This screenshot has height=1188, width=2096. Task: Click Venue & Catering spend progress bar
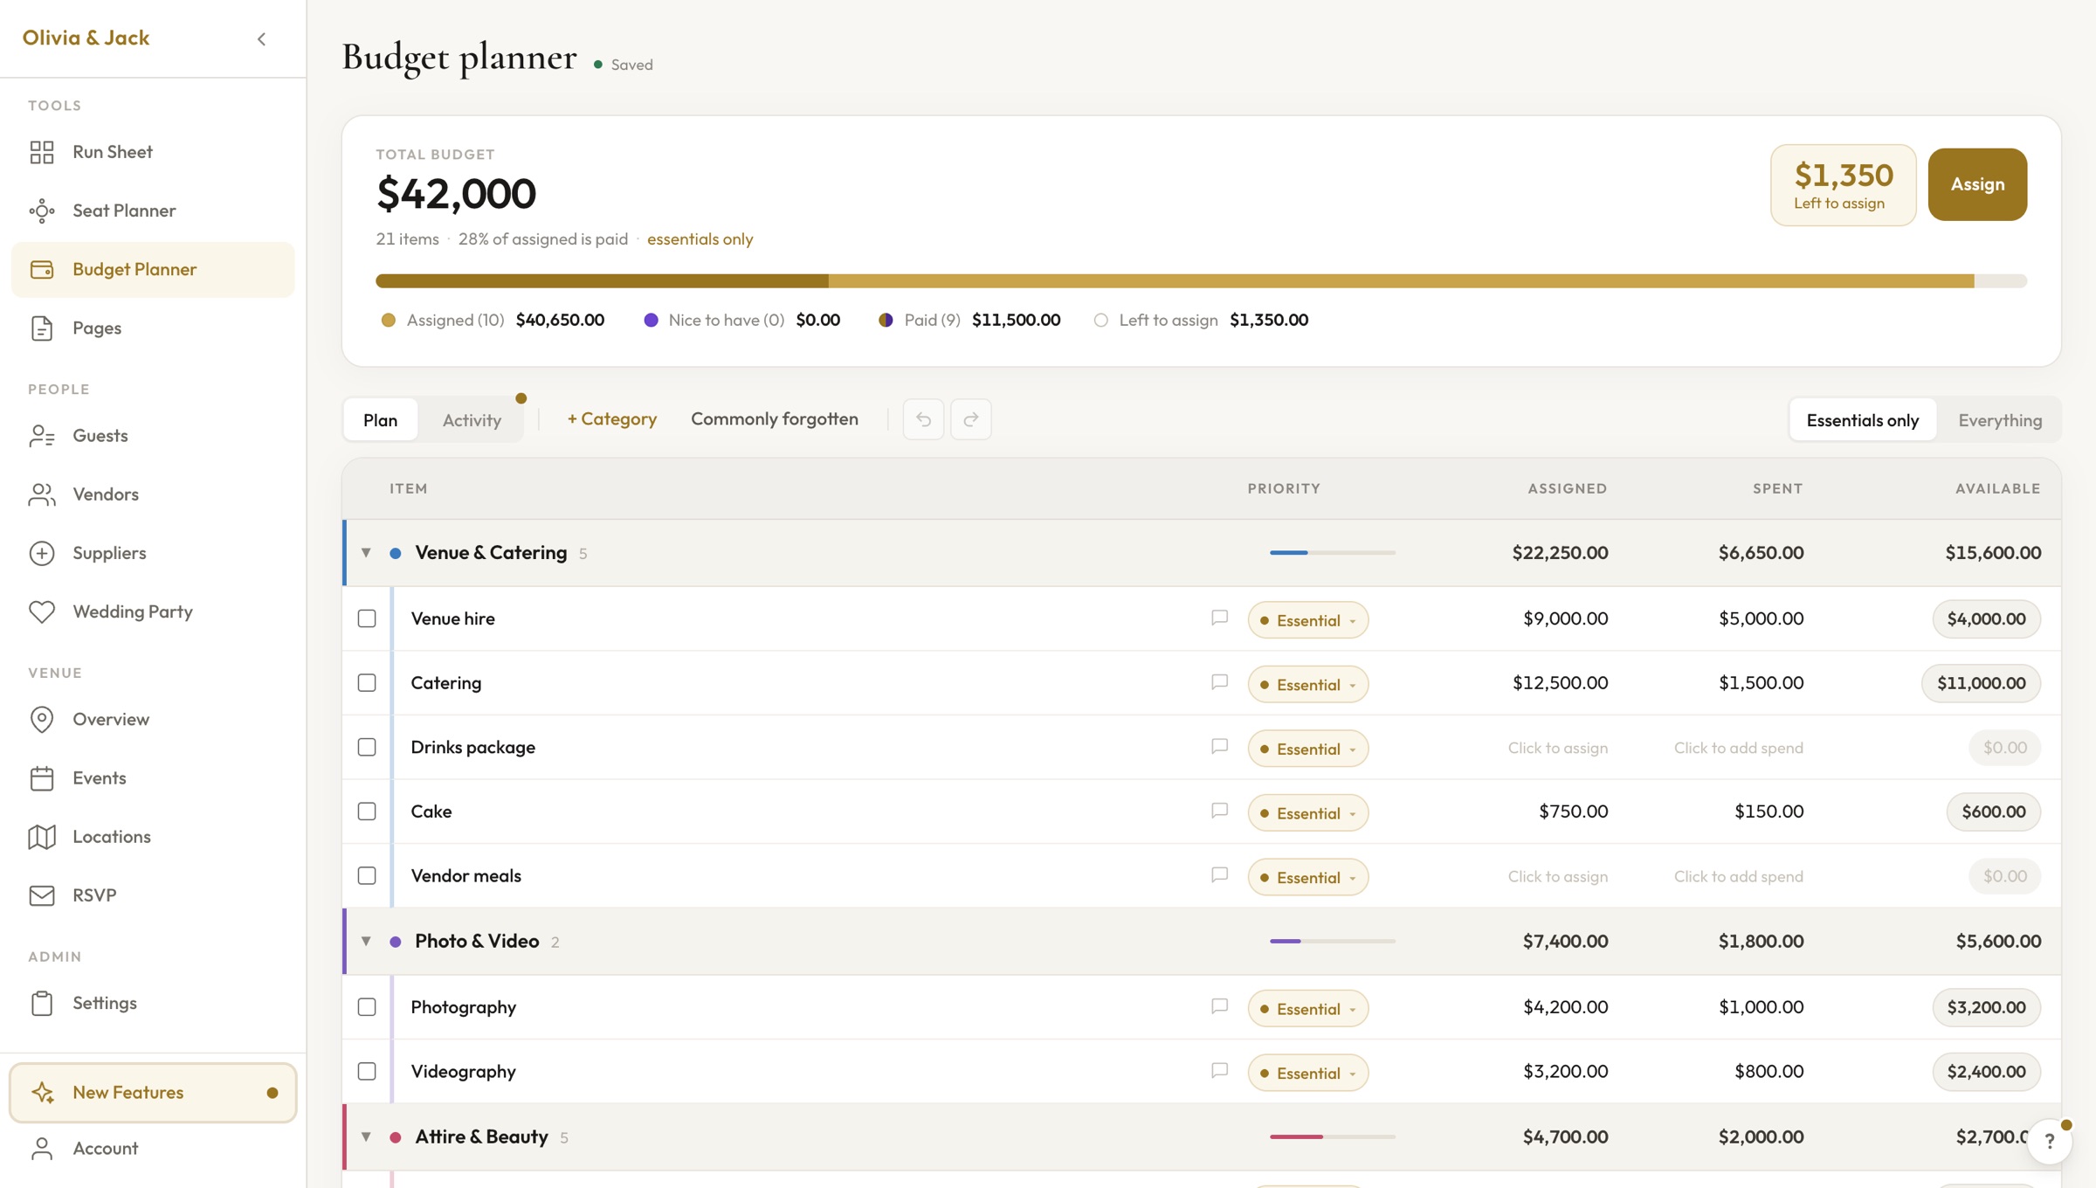pyautogui.click(x=1332, y=553)
